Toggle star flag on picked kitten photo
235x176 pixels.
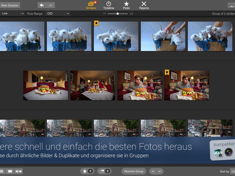96,23
